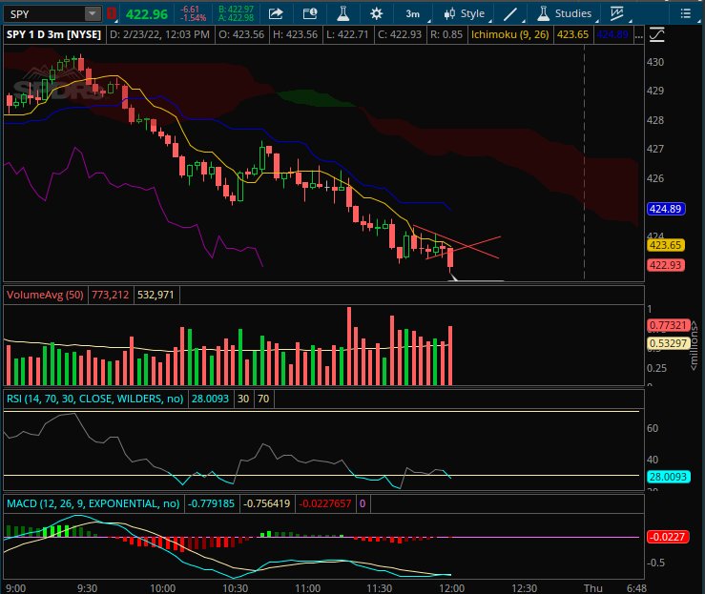This screenshot has width=705, height=594.
Task: Click the MACD average value -0.756419
Action: click(266, 503)
